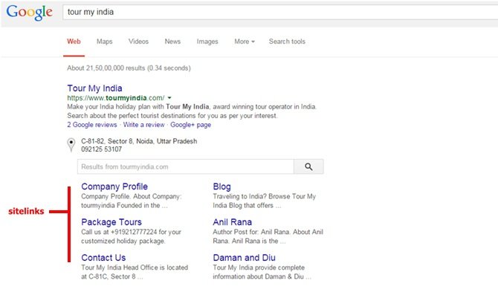Focus the 'Results from tourmyindia.com' field
The image size is (498, 289).
[x=186, y=166]
